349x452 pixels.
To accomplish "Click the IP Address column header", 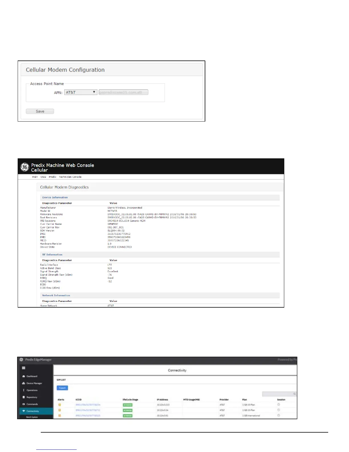I will [x=163, y=399].
